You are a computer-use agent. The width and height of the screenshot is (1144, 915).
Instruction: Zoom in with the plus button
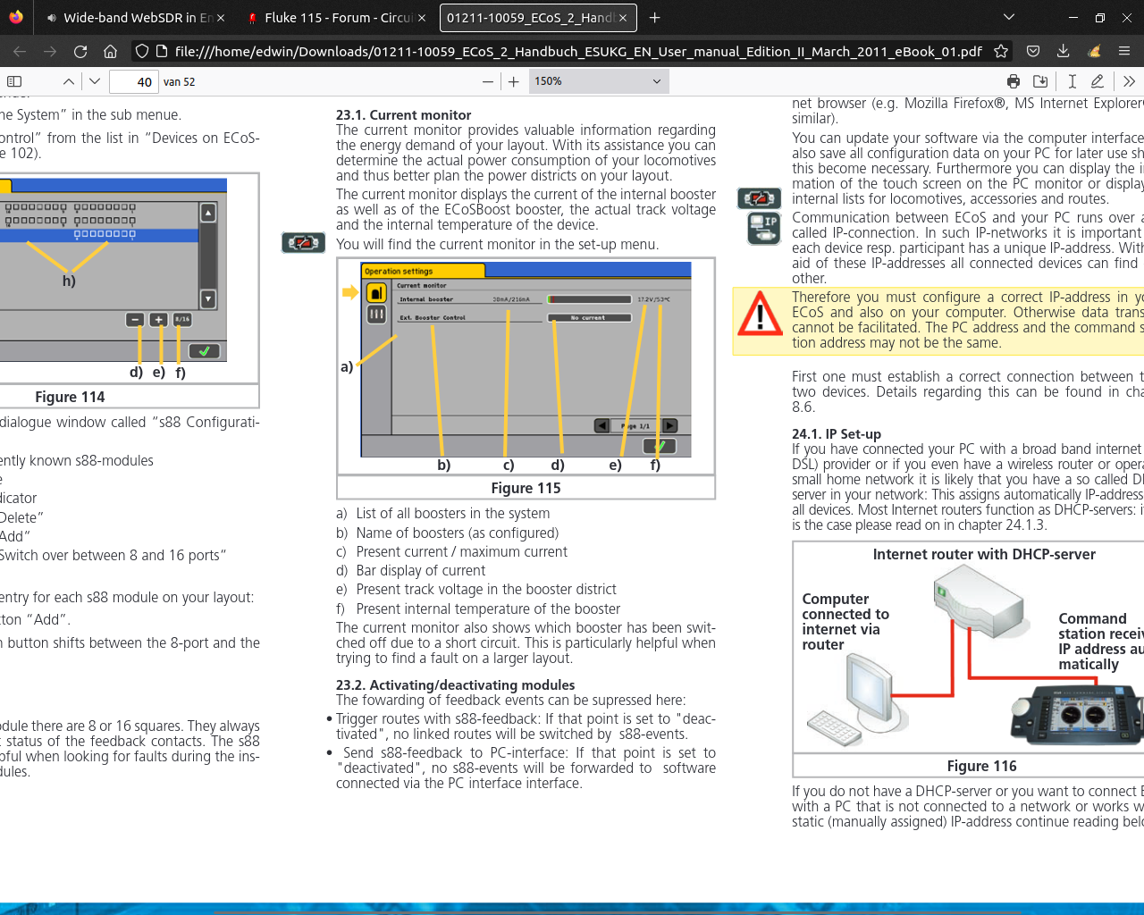(x=514, y=81)
